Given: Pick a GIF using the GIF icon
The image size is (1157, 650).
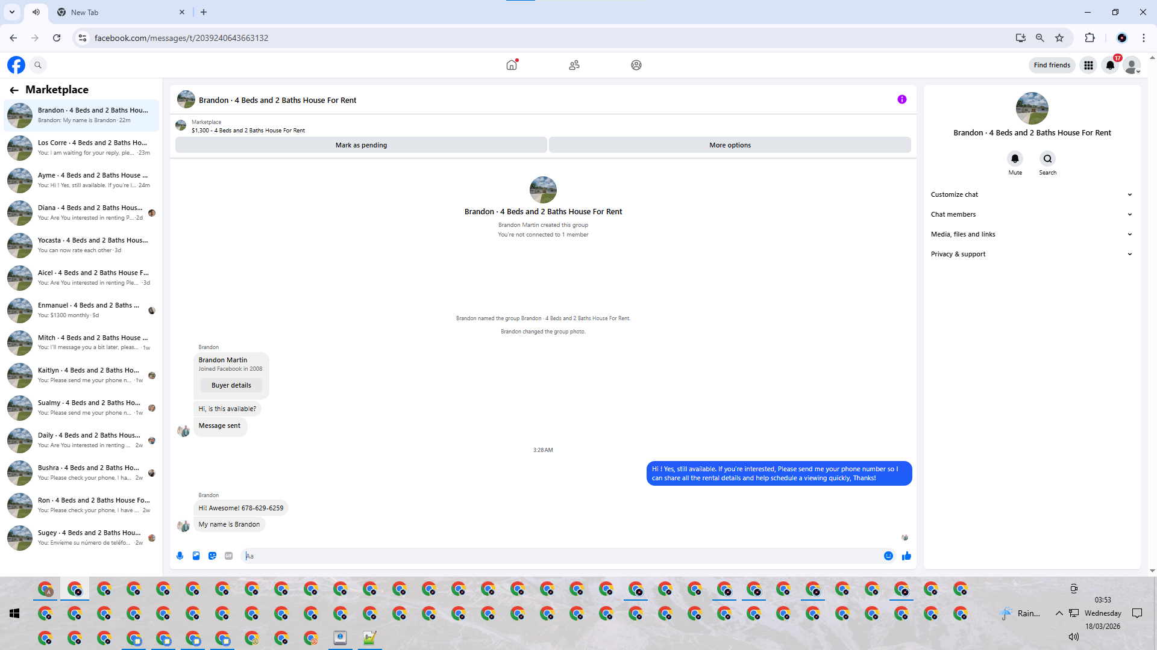Looking at the screenshot, I should click(228, 556).
